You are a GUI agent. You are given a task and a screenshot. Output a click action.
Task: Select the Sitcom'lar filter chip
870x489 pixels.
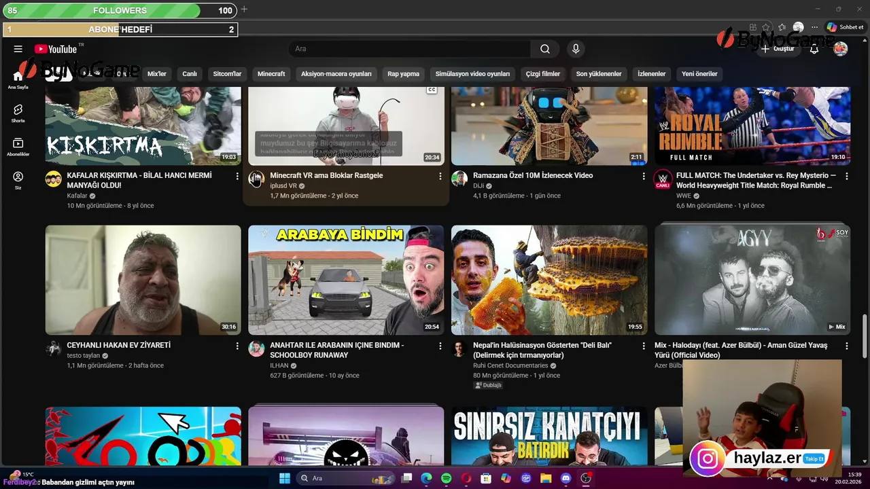pos(227,73)
